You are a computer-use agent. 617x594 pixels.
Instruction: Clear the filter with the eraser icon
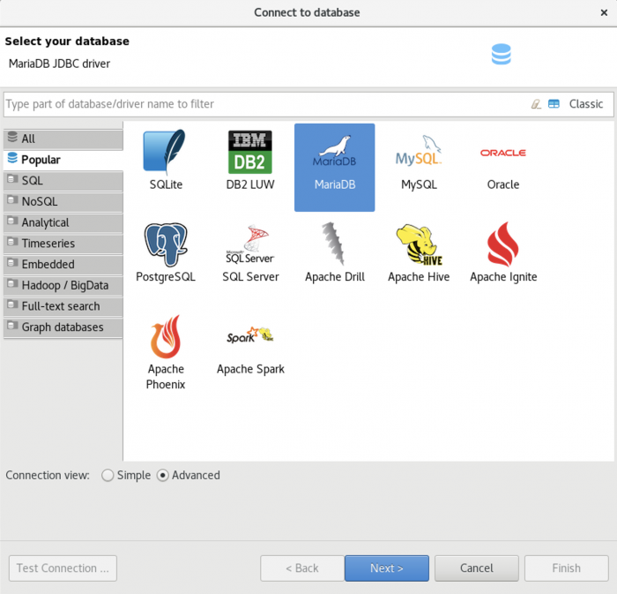536,104
